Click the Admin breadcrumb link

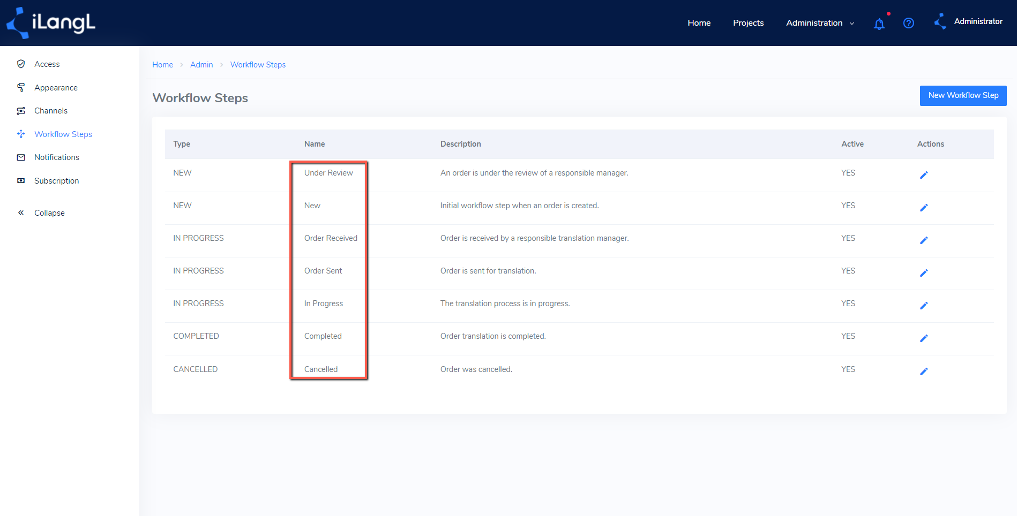tap(201, 65)
